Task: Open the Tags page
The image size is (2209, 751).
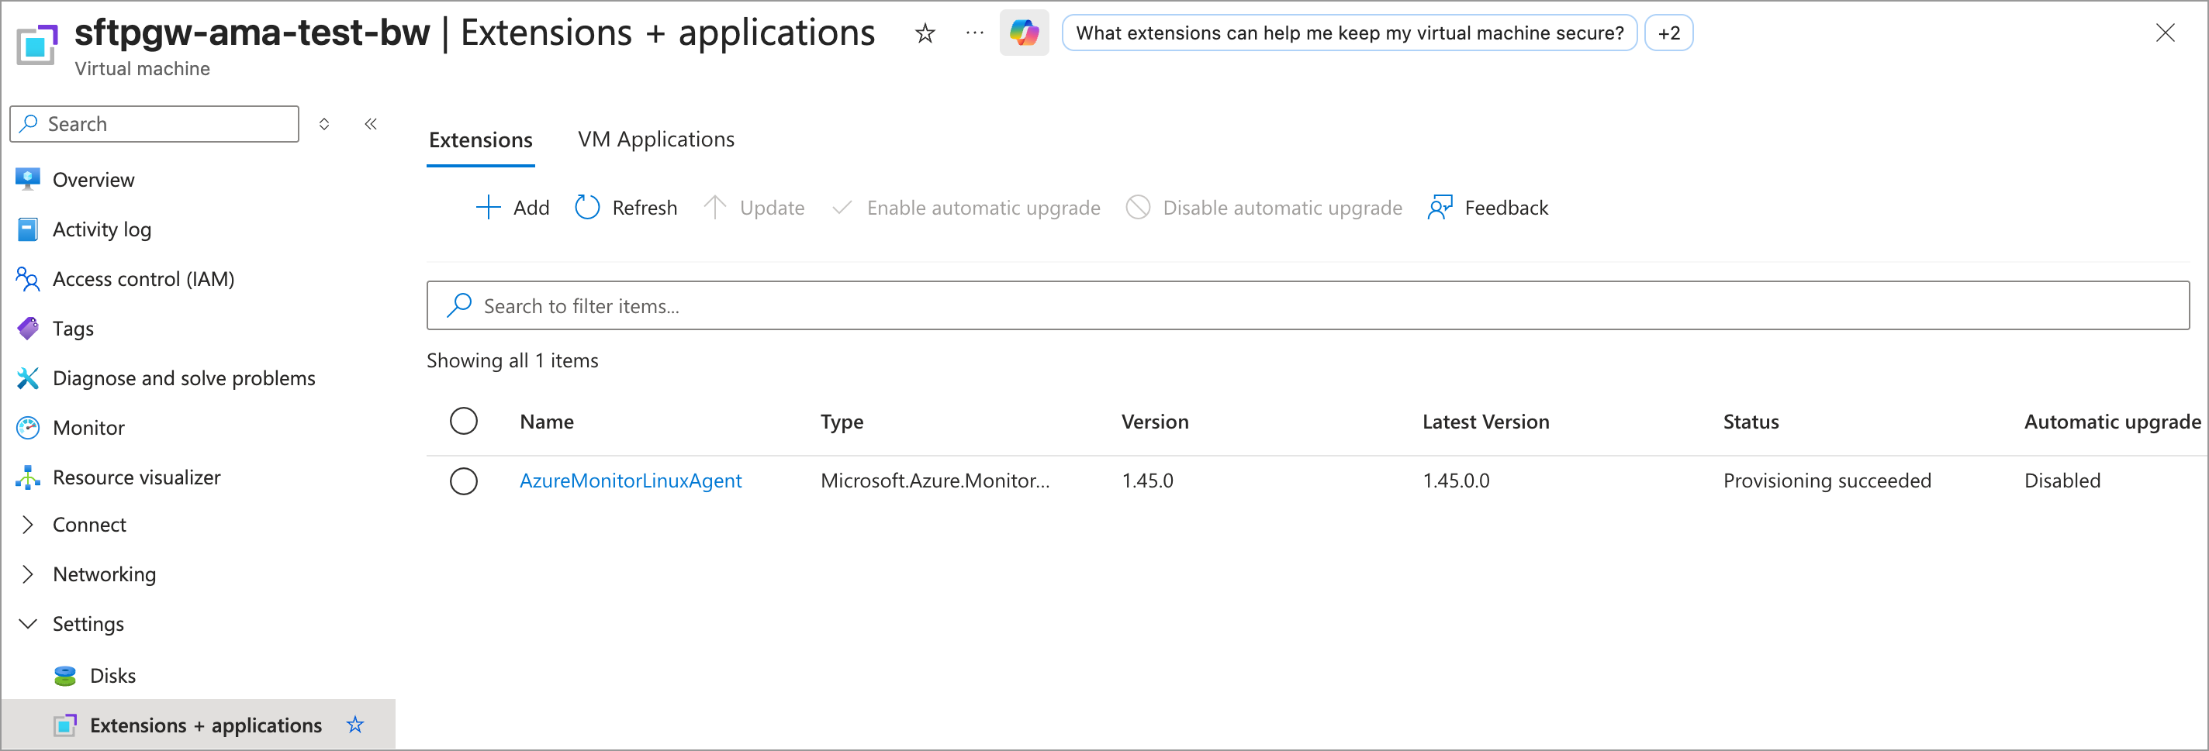Action: (x=73, y=329)
